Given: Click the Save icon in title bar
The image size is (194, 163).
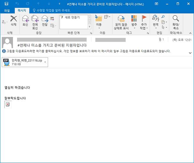Looking at the screenshot, I should point(6,4).
